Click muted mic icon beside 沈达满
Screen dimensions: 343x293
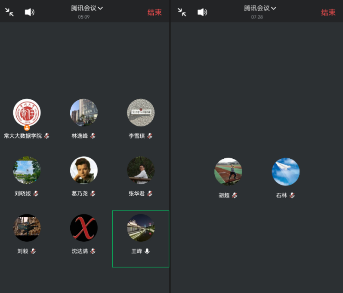pos(93,251)
